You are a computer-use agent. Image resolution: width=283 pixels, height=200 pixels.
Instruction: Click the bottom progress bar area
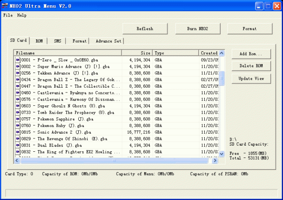click(x=141, y=193)
